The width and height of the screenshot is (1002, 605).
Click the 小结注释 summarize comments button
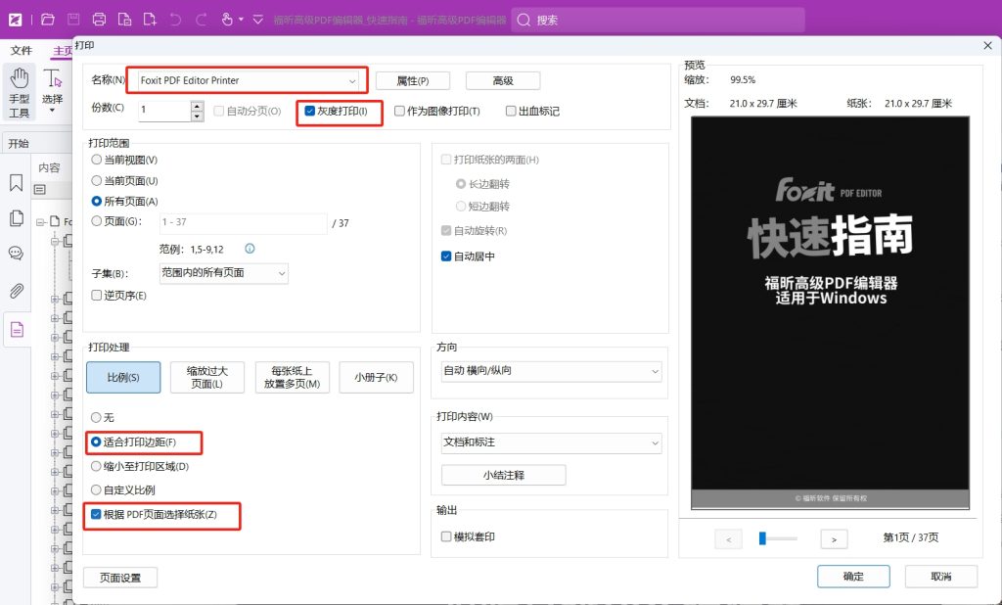coord(504,475)
